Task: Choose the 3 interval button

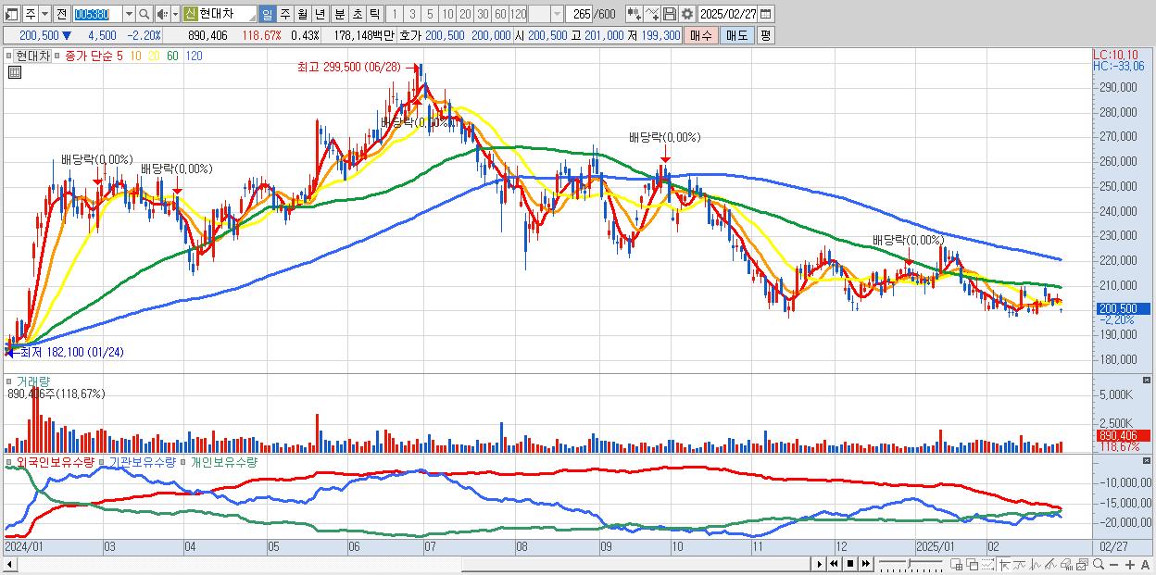Action: click(412, 14)
